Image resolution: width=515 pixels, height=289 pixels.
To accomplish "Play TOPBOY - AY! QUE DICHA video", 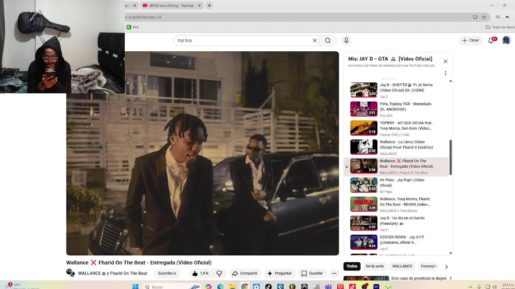I will pyautogui.click(x=396, y=128).
